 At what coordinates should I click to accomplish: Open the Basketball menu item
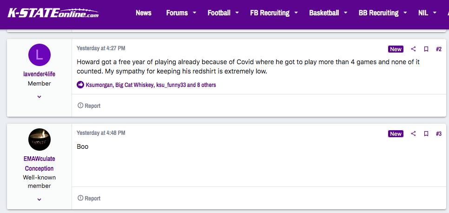tap(324, 13)
